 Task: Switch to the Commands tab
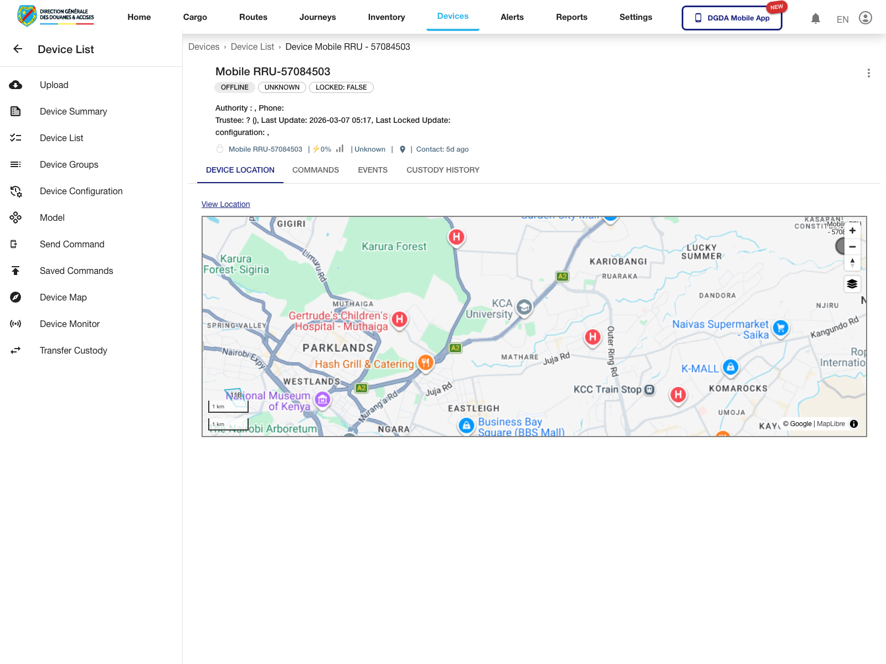coord(316,170)
